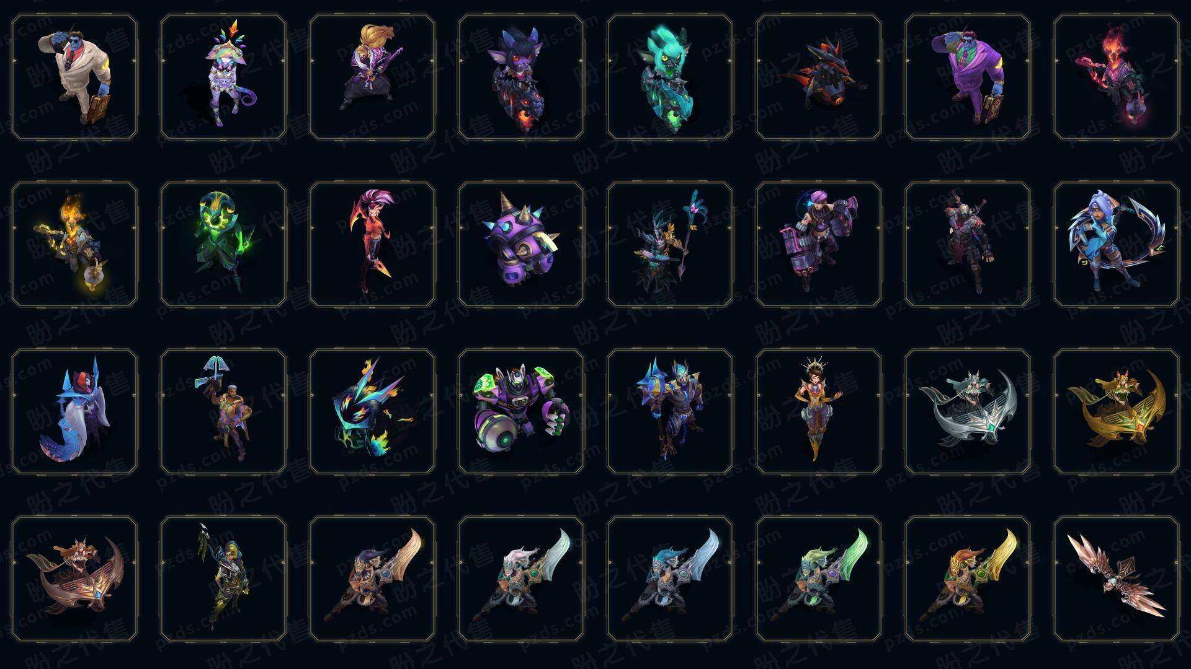Pick the red-suited Evelynn skin tile

[x=372, y=244]
